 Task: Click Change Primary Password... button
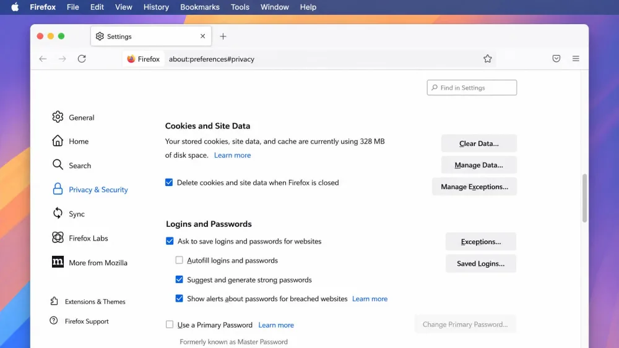465,325
